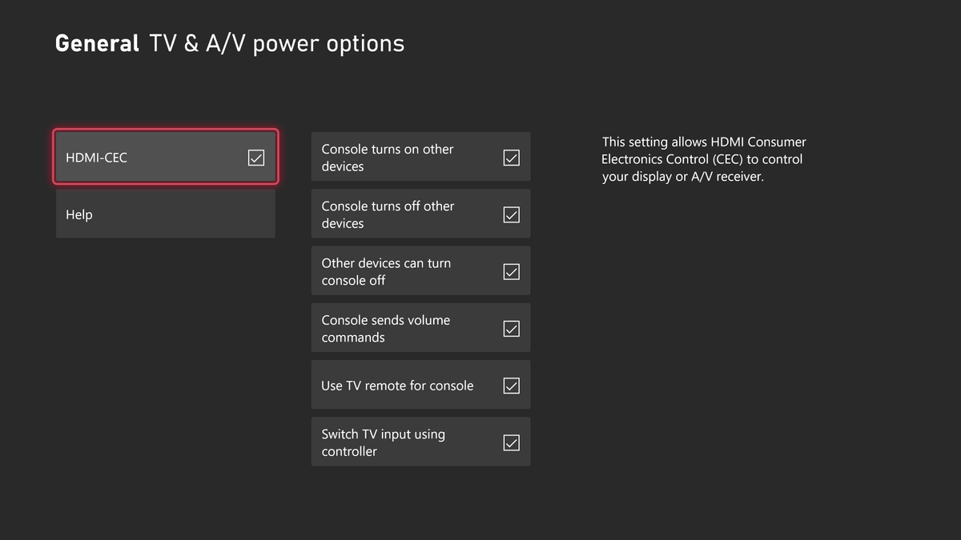The width and height of the screenshot is (961, 540).
Task: Click the checkmark icon inside the HDMI-CEC box
Action: click(256, 158)
